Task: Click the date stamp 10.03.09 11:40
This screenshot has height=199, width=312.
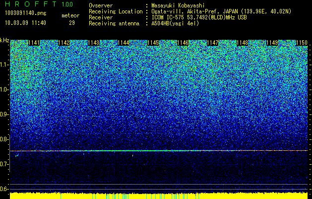Action: 25,23
